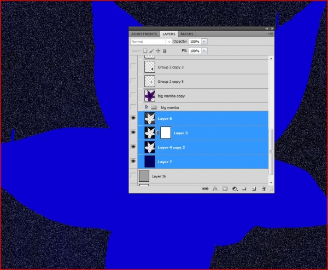Viewport: 328px width, 270px height.
Task: Click the layers scrollbar thumb
Action: (271, 152)
